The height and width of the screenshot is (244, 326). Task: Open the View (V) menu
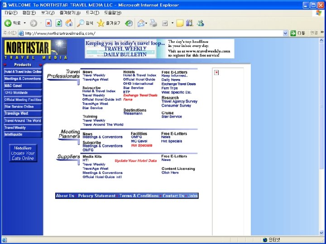coord(48,13)
